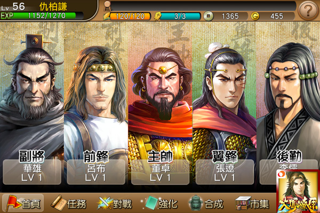Click the golden token icon beside 3/3

pos(157,16)
